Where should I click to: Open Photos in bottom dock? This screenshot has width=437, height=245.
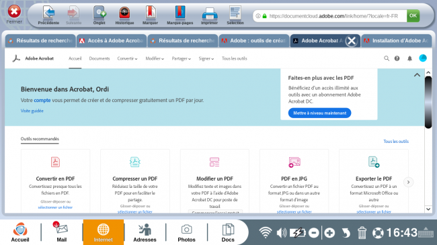tap(186, 232)
